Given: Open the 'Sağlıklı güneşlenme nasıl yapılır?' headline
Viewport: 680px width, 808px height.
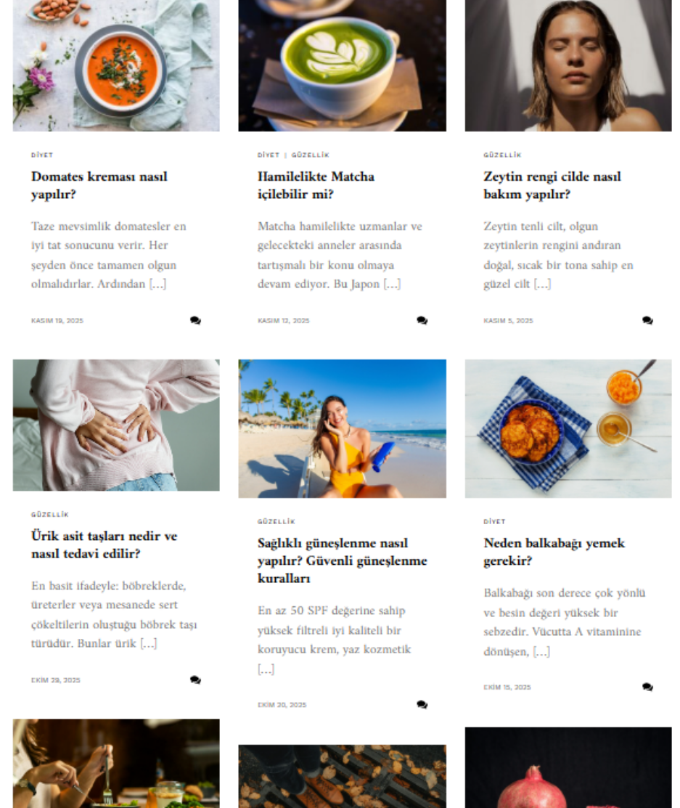Looking at the screenshot, I should [x=342, y=560].
